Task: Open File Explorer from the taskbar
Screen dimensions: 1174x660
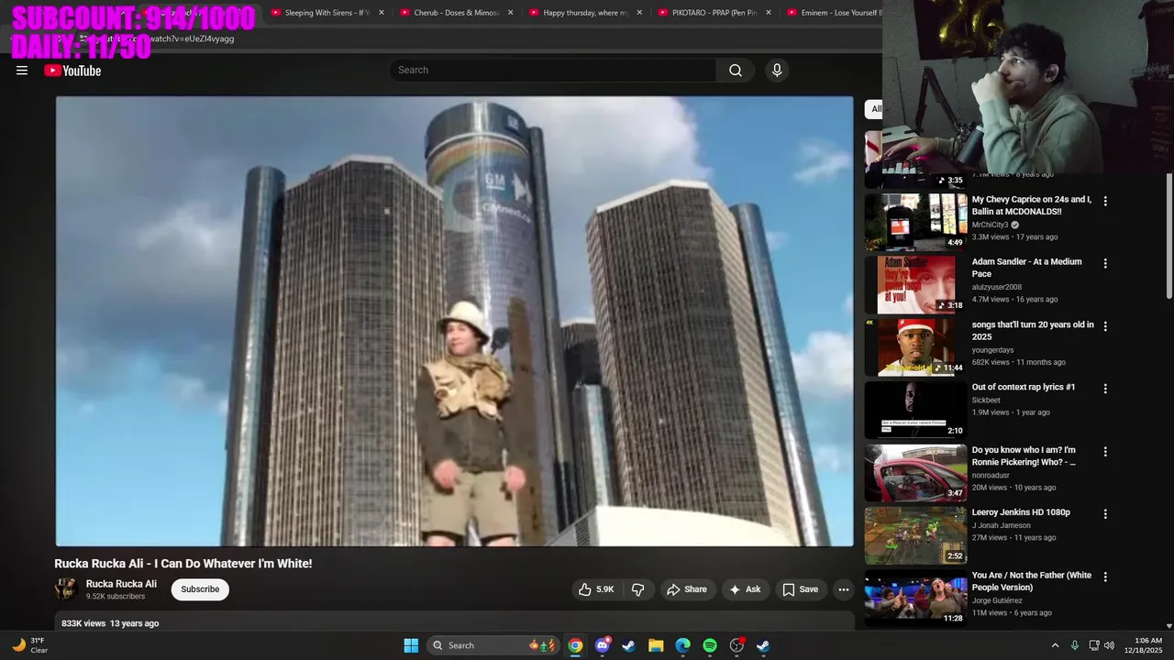Action: [x=656, y=645]
